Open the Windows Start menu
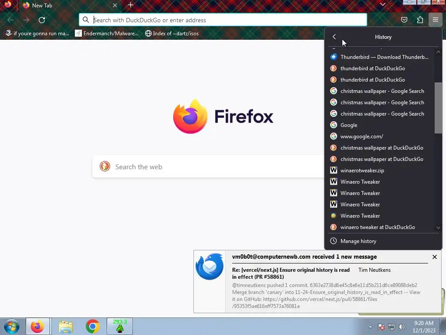This screenshot has height=335, width=446. click(11, 326)
